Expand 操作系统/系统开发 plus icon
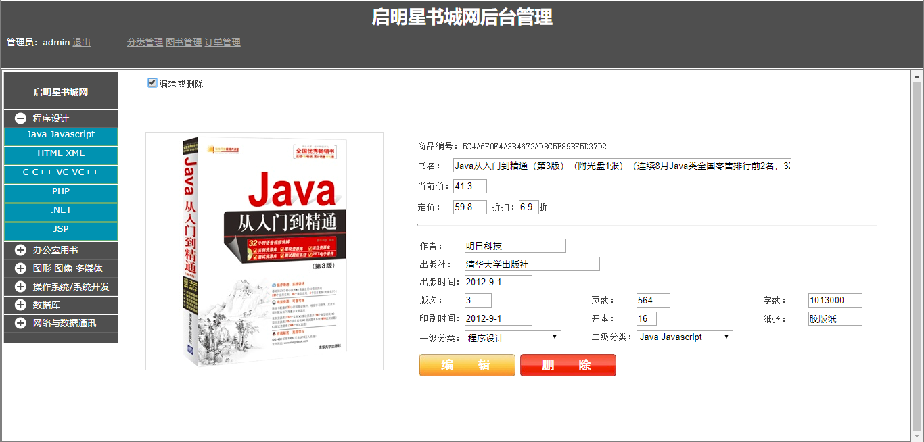Image resolution: width=924 pixels, height=442 pixels. 20,287
